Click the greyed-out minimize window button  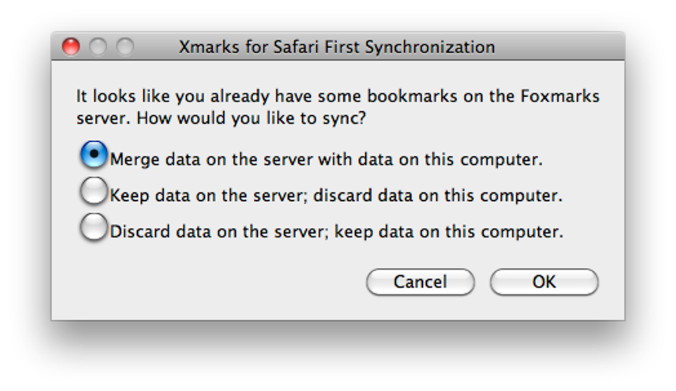point(98,47)
